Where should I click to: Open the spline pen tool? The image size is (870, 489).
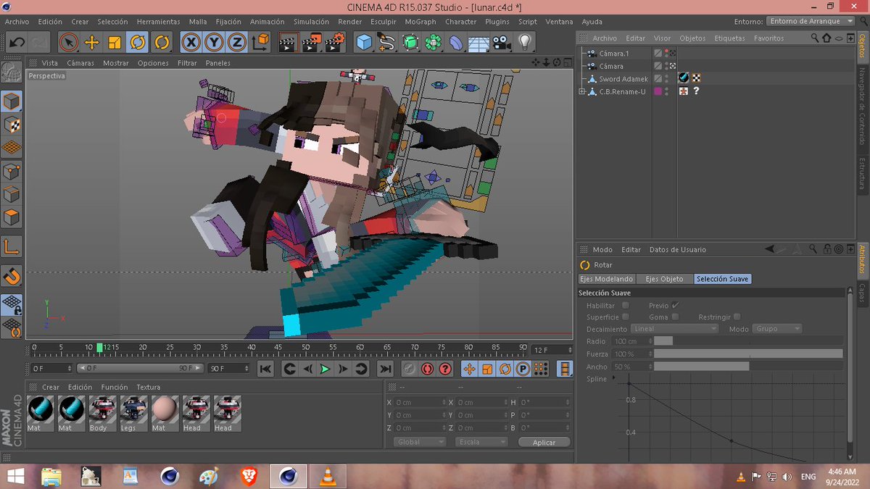386,42
